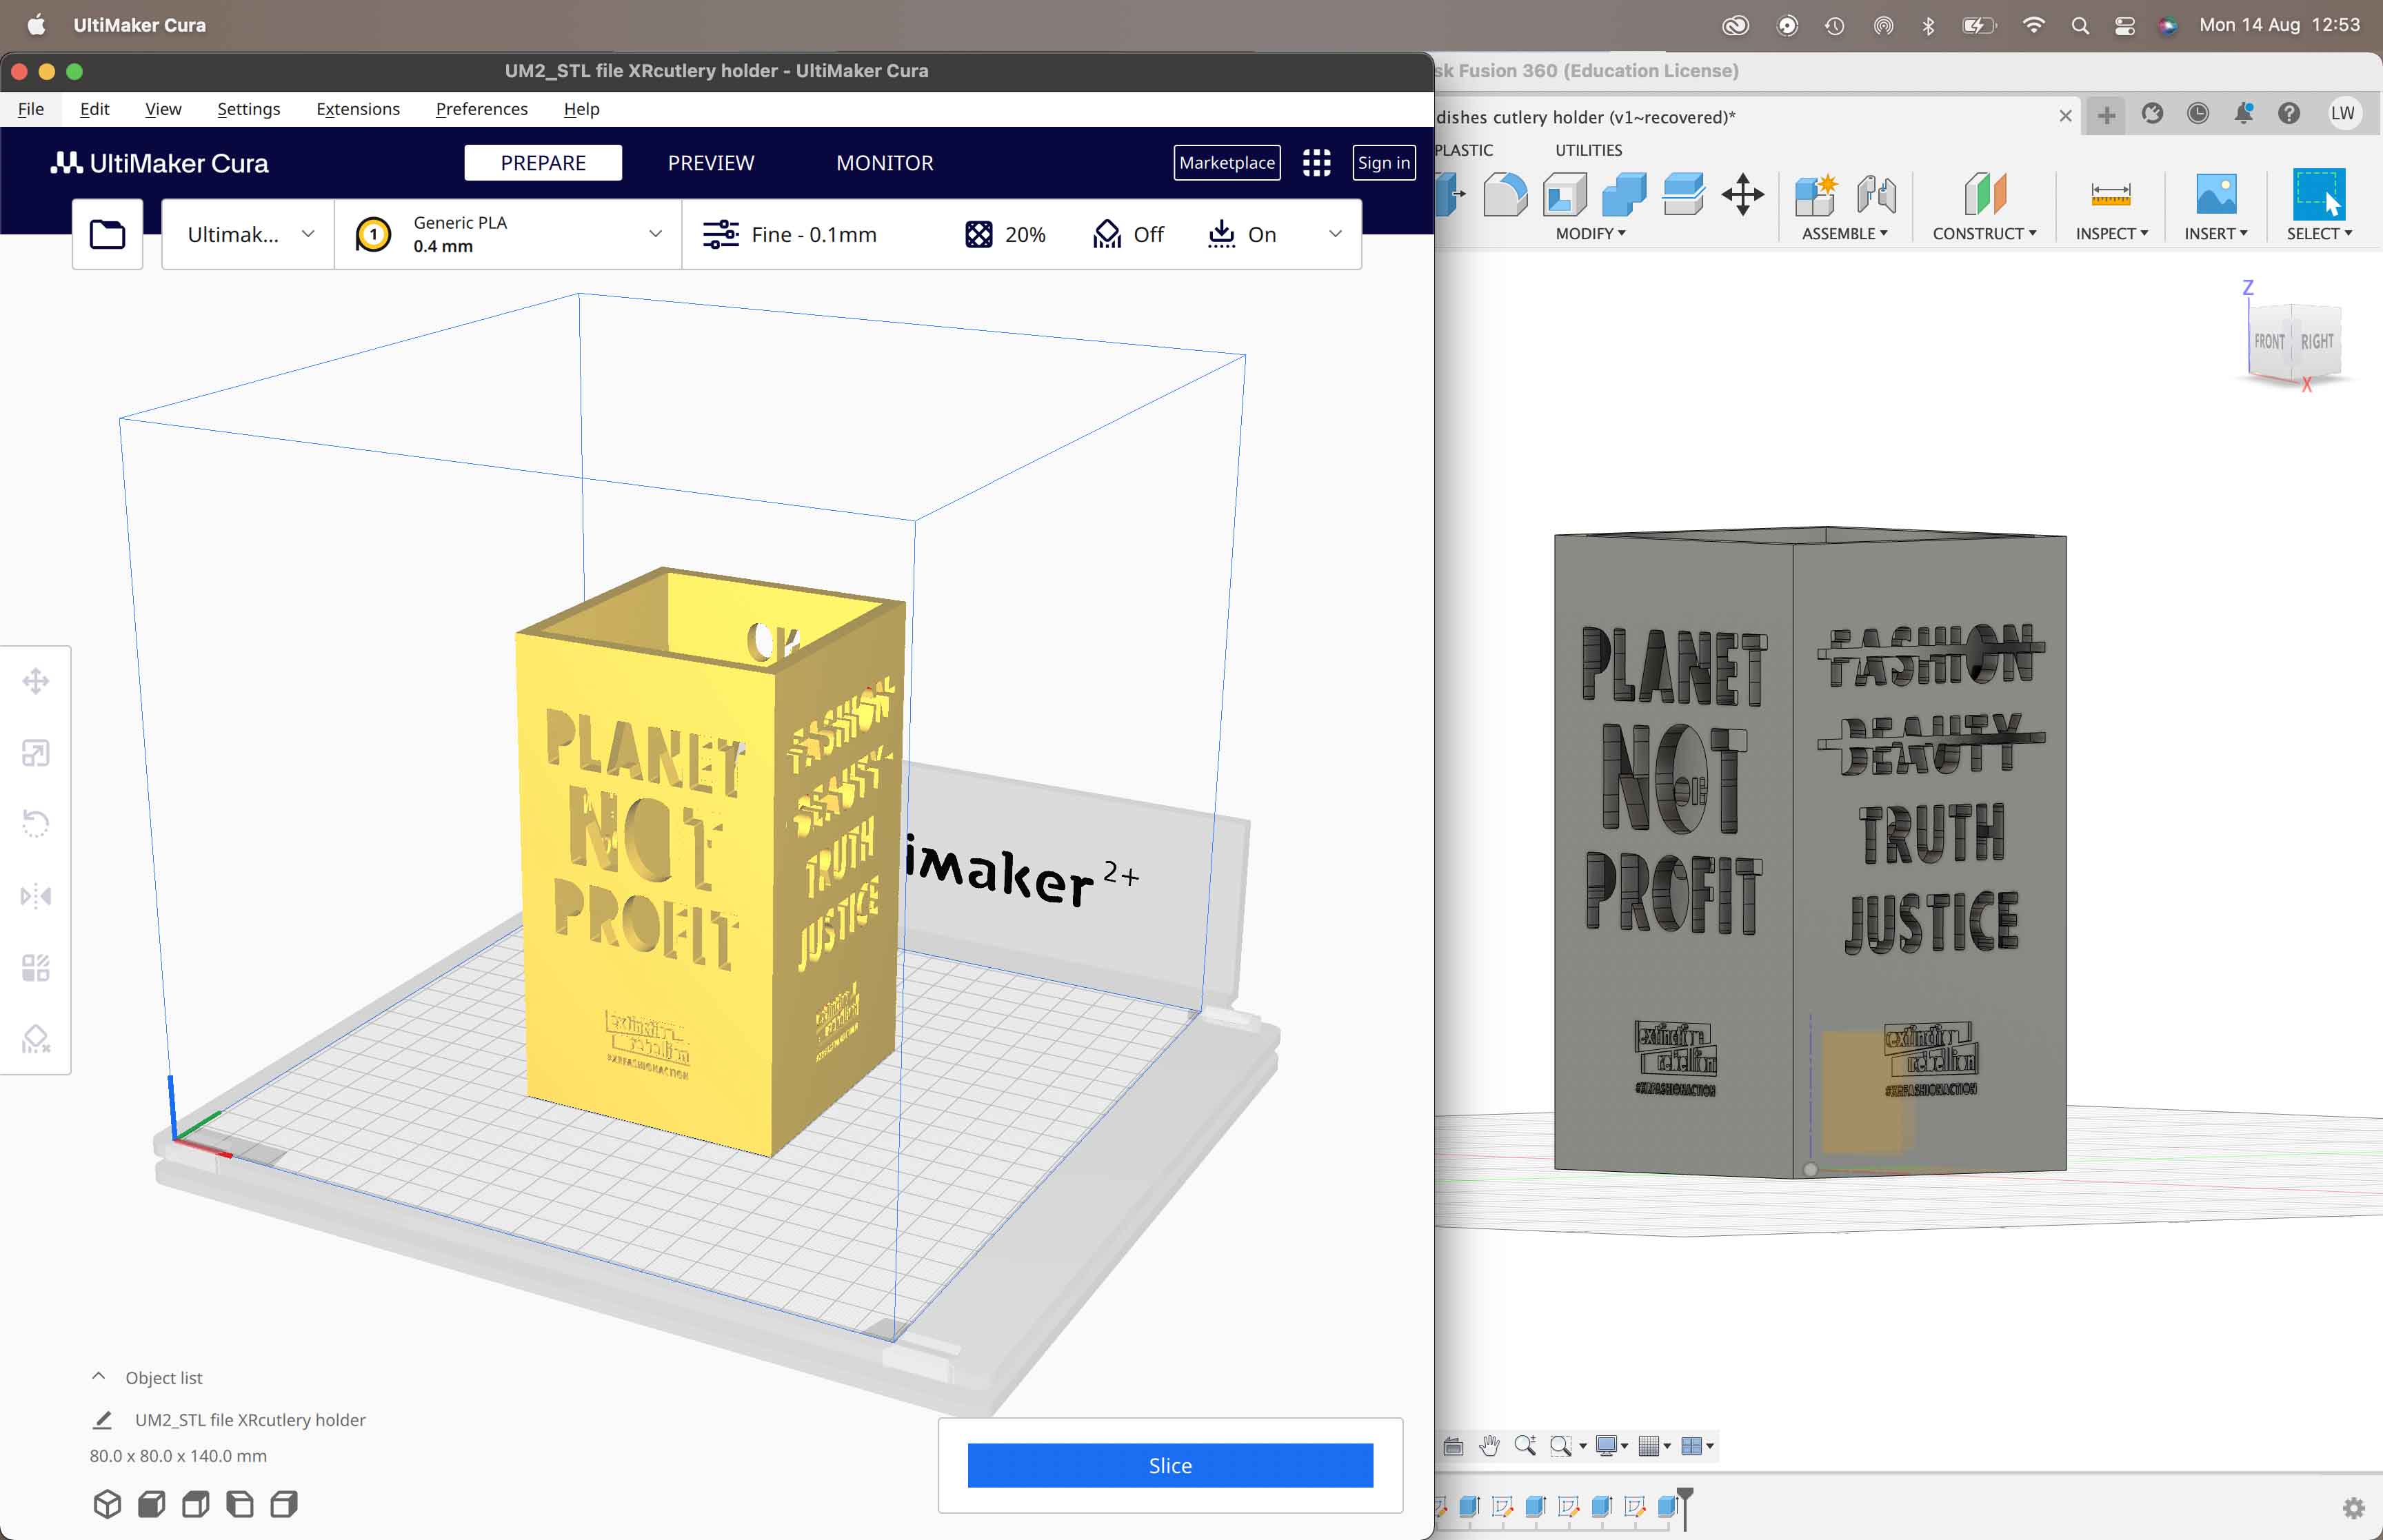Click the infill 20% density value

[x=1027, y=234]
